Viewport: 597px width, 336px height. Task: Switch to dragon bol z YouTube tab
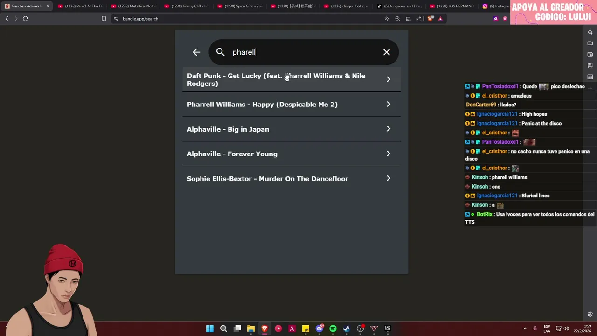(346, 6)
